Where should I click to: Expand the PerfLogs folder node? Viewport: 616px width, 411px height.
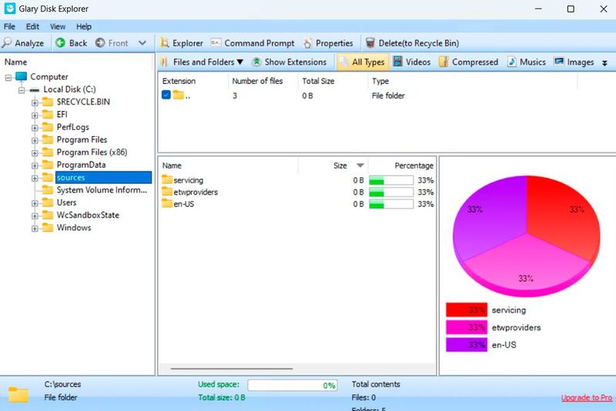pos(35,128)
